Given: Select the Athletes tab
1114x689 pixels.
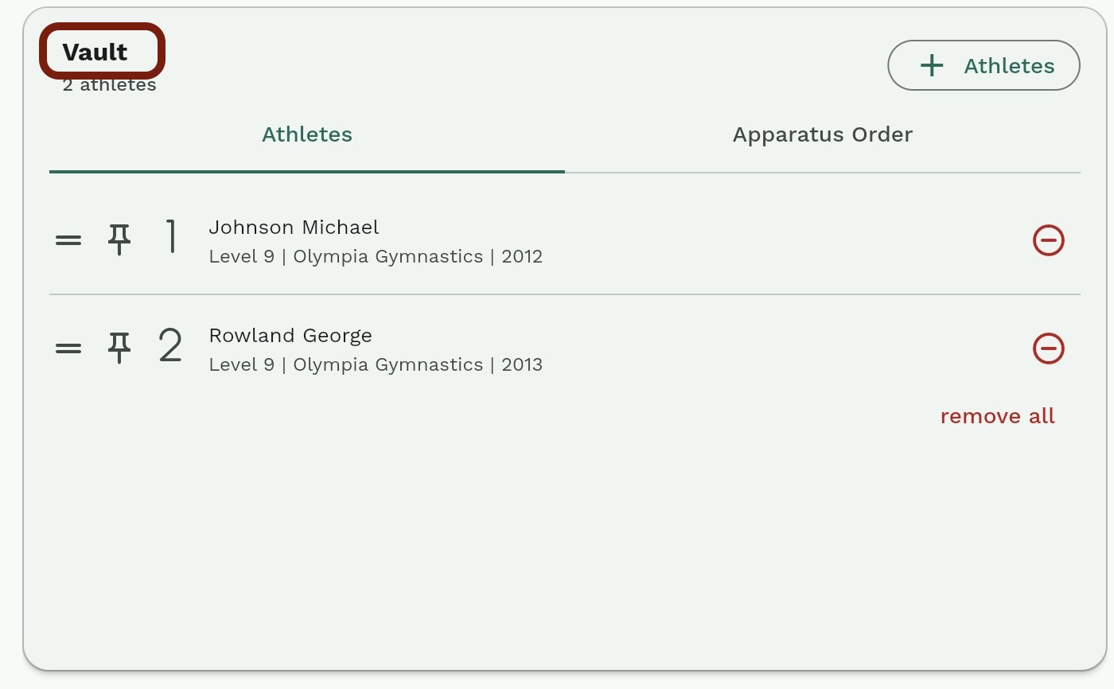Looking at the screenshot, I should coord(307,134).
